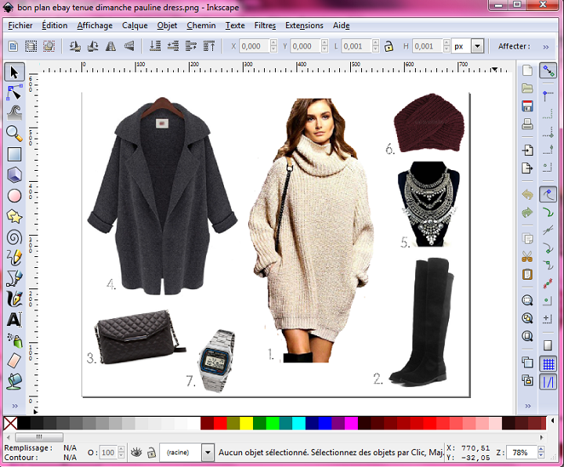The width and height of the screenshot is (564, 467).
Task: Select the star and polygon tool
Action: pyautogui.click(x=13, y=215)
